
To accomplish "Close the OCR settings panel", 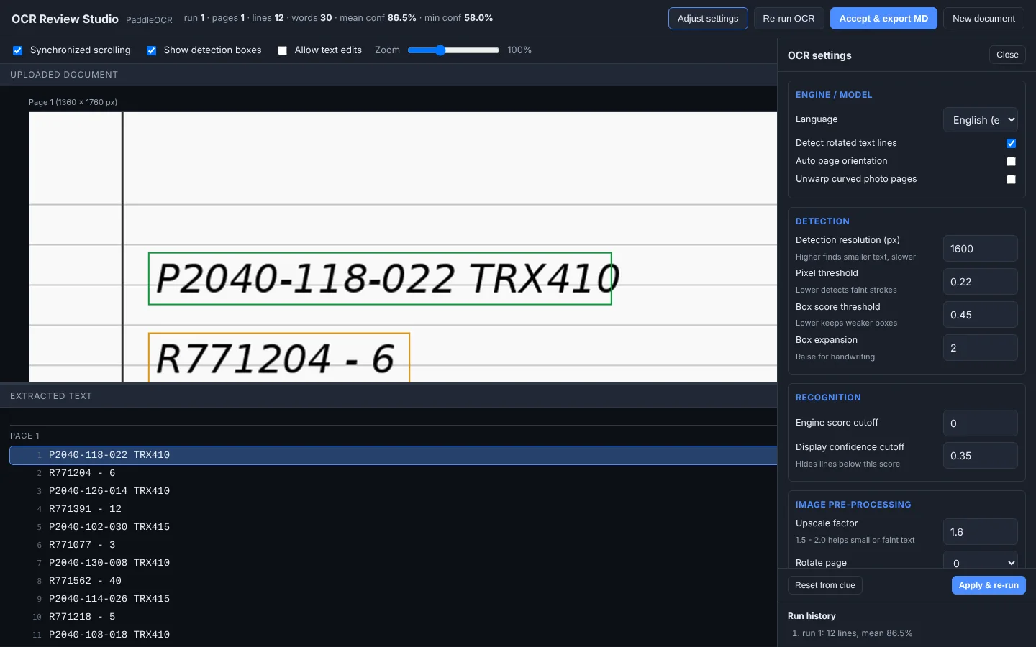I will click(1007, 55).
